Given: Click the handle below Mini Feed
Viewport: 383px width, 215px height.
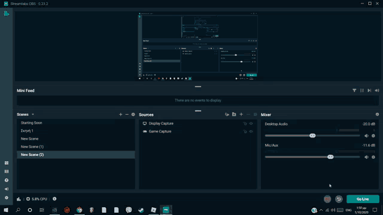Looking at the screenshot, I should (x=198, y=111).
